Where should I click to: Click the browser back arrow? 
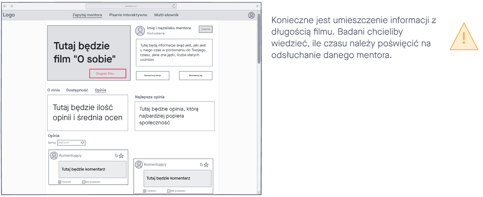[x=5, y=6]
